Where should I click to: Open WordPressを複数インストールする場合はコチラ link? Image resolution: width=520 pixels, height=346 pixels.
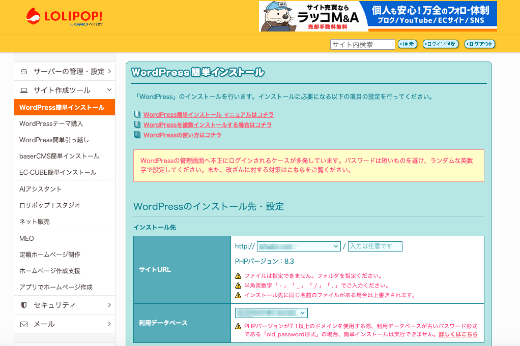click(207, 125)
